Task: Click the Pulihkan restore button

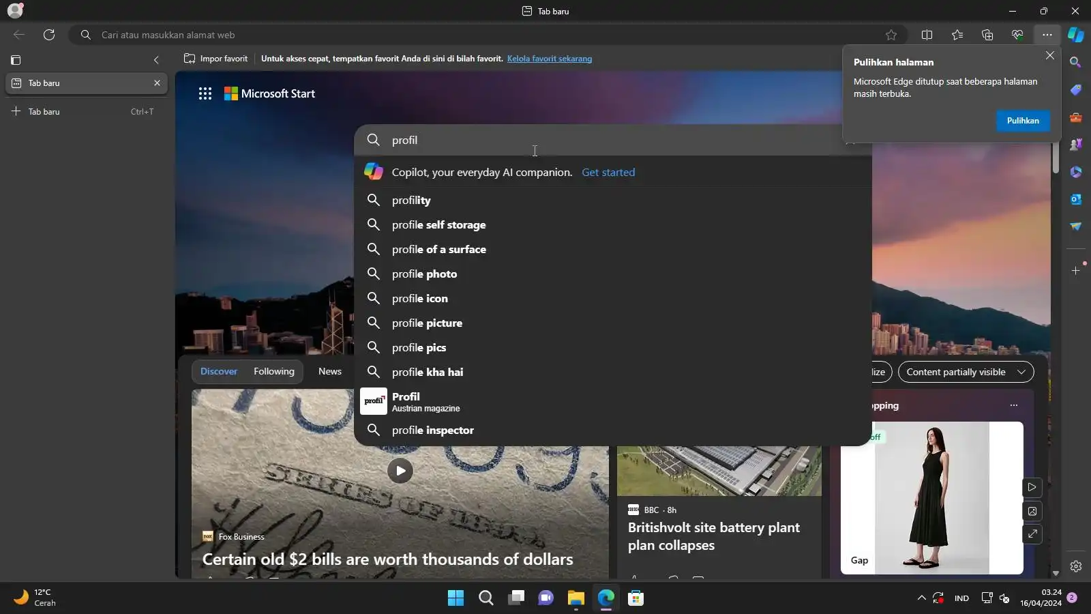Action: [x=1023, y=121]
